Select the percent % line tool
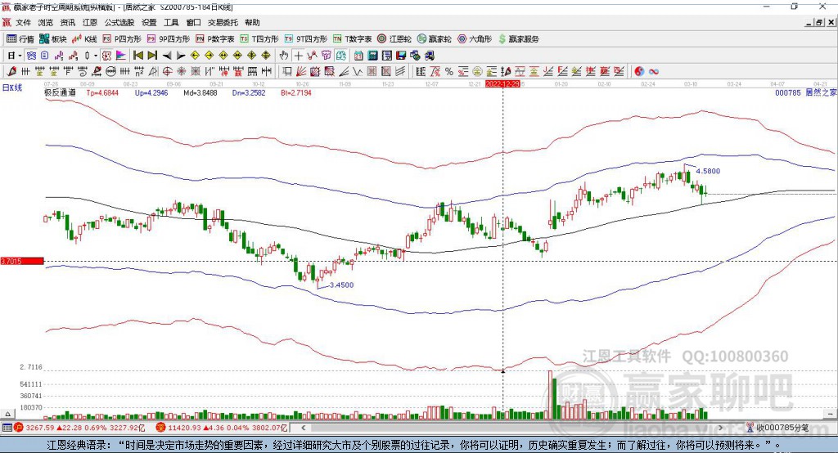The height and width of the screenshot is (453, 838). [449, 72]
